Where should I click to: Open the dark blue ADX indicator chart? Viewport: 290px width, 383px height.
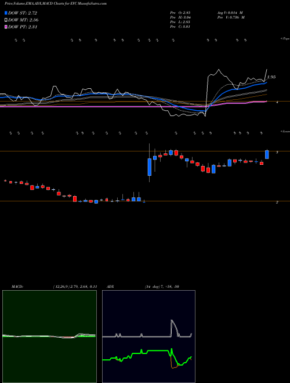point(148,337)
